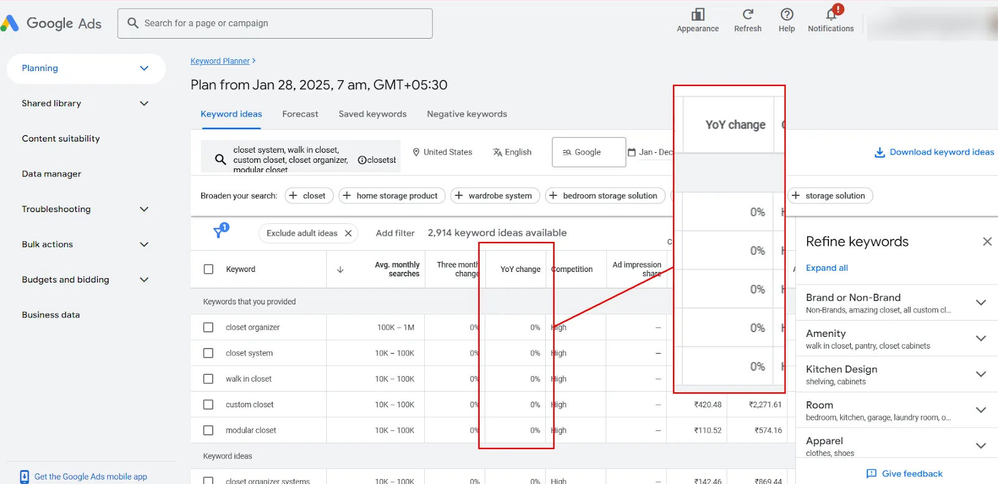Expand Brand or Non-Brand refine group
The width and height of the screenshot is (998, 484).
point(981,302)
